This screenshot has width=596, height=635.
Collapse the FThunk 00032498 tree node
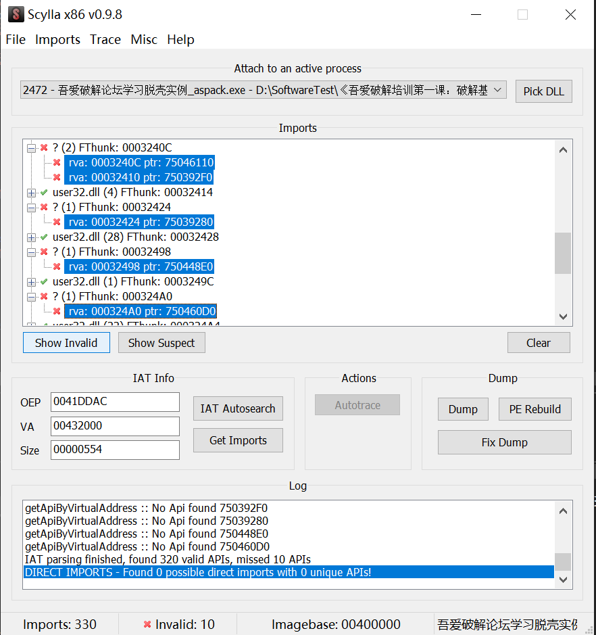(31, 252)
